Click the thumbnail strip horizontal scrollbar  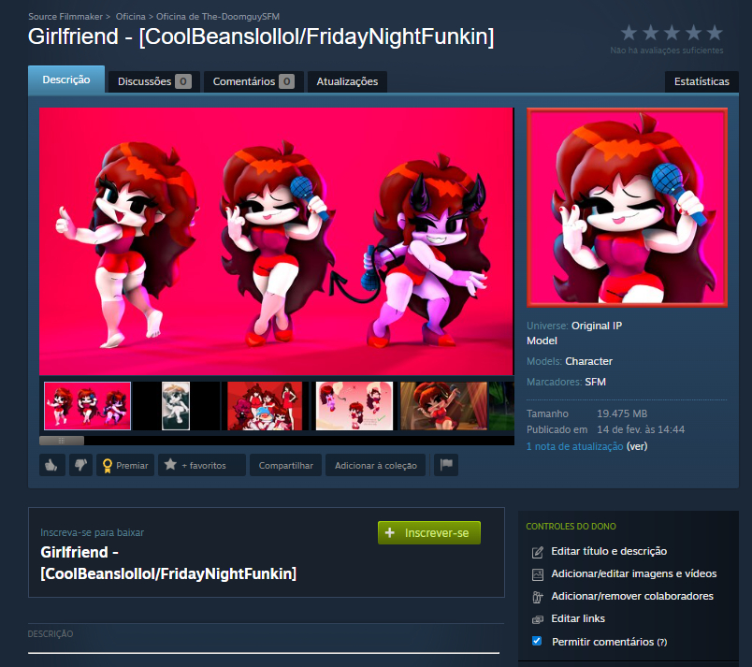(x=62, y=440)
